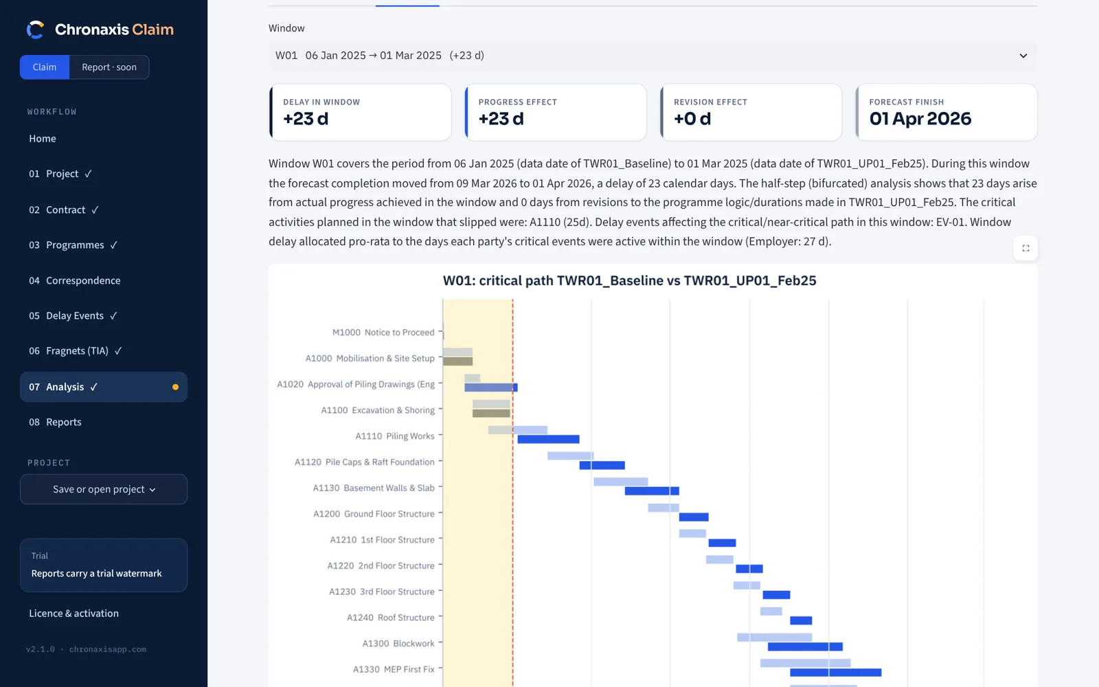Open the 06 Fragnets (TIA) step

tap(104, 351)
